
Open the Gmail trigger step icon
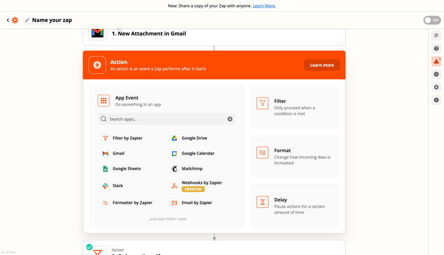(98, 33)
